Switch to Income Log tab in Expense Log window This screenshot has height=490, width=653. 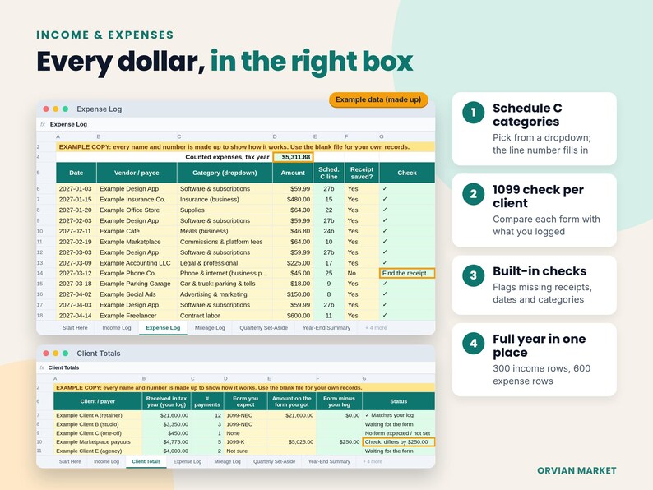pos(117,328)
